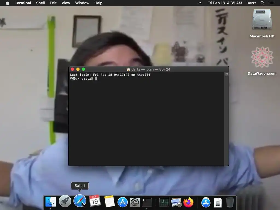Open the View menu
This screenshot has width=280, height=210.
pyautogui.click(x=66, y=3)
